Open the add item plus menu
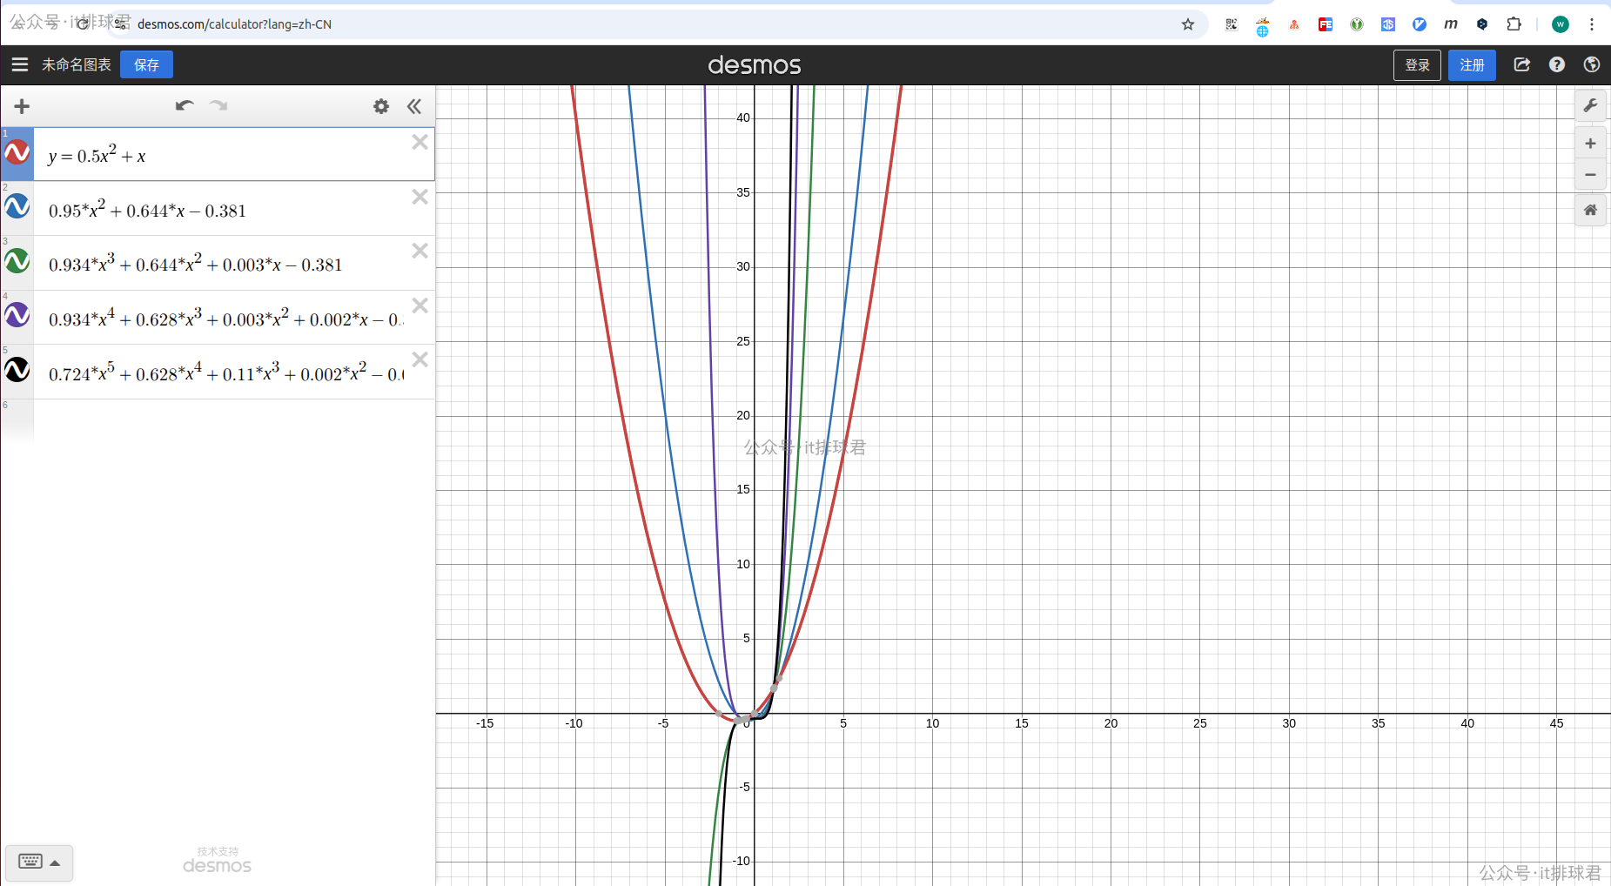1611x886 pixels. click(x=22, y=106)
